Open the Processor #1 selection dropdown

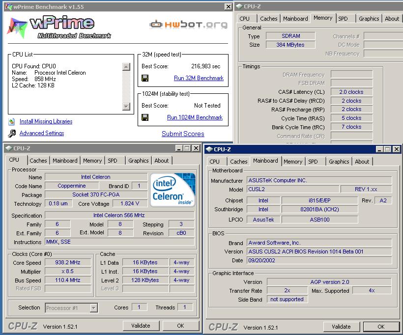click(x=93, y=308)
